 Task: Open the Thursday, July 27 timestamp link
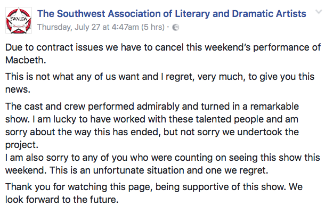(88, 27)
